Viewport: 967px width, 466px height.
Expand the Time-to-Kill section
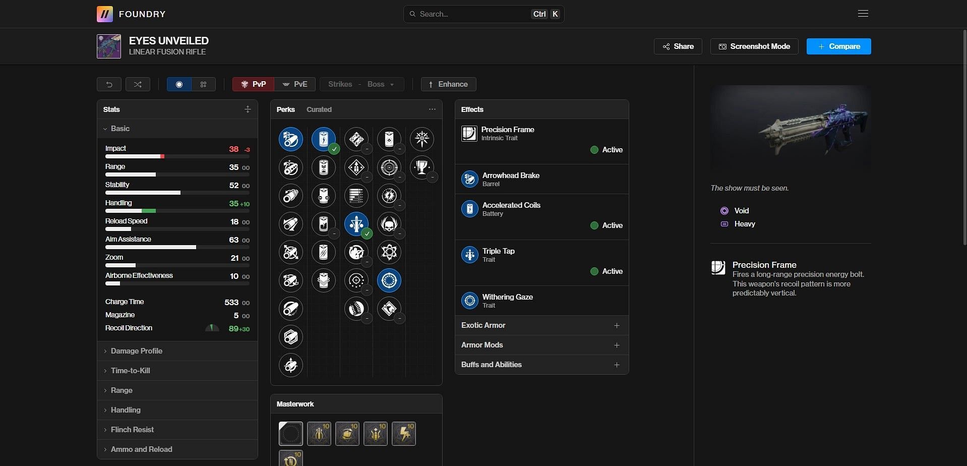coord(177,371)
